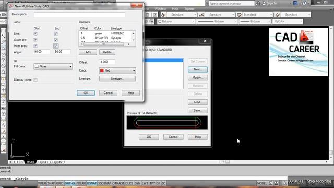Screen dimensions: 334x188
Task: Click the Dimension Style icon in Styles toolbar
Action: pos(201,15)
